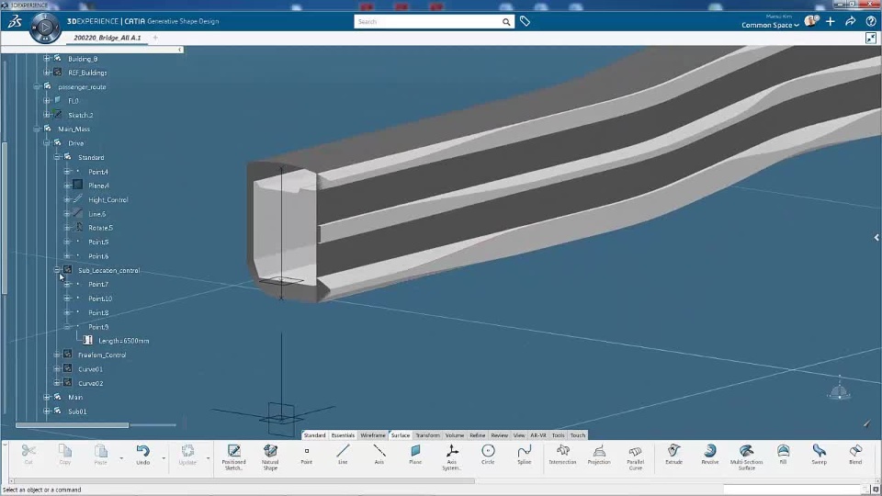Click the tag icon beside search
Screen dimensions: 882x496
525,21
